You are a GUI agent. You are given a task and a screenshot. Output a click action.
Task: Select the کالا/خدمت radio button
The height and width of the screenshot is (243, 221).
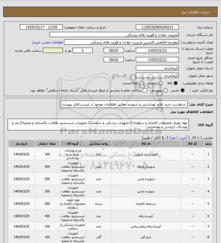[x=141, y=83]
